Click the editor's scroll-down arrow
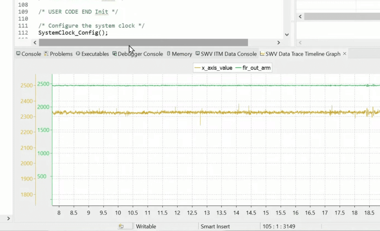 (x=287, y=34)
